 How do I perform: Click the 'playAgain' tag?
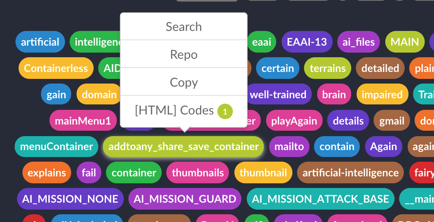(x=294, y=121)
